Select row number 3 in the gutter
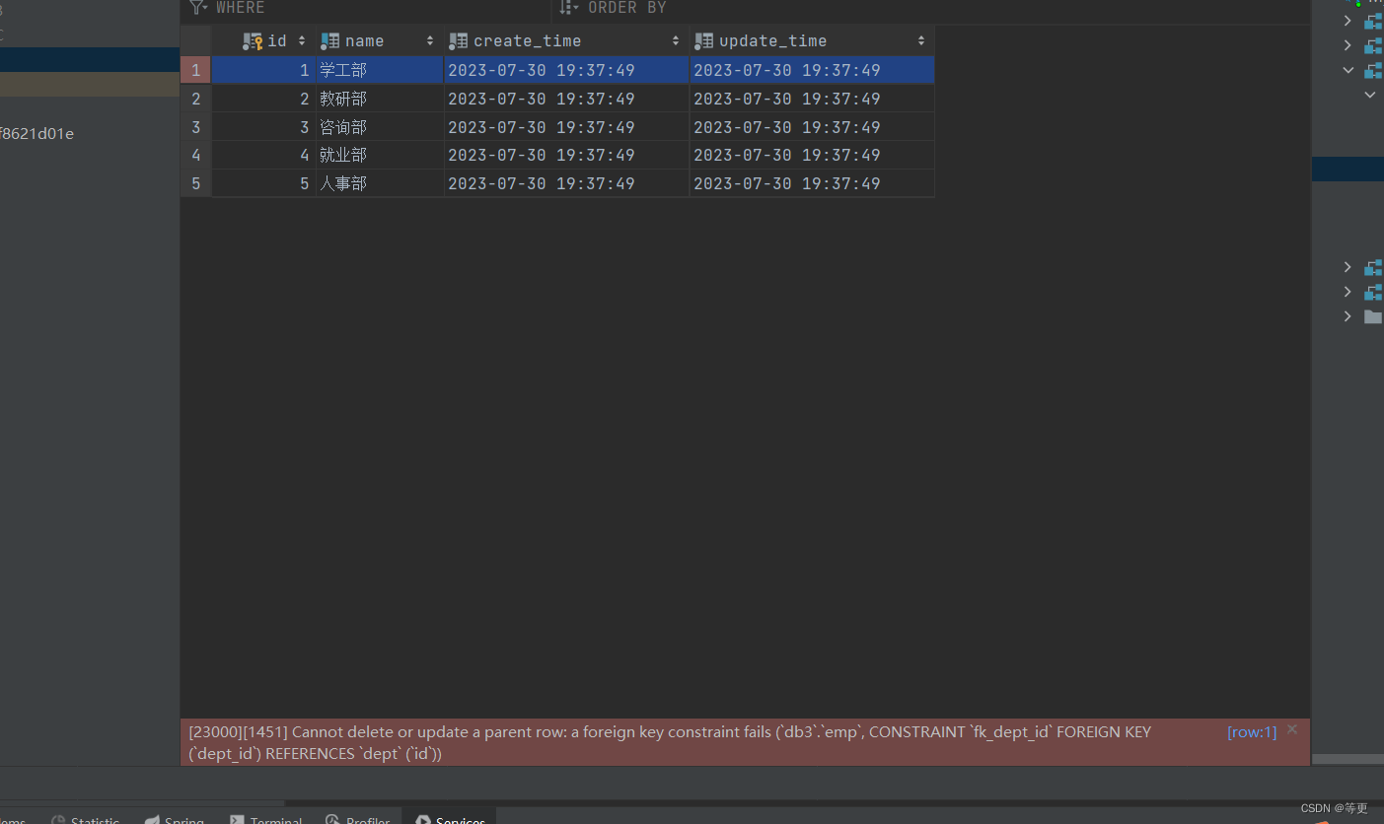This screenshot has height=824, width=1384. click(x=196, y=127)
